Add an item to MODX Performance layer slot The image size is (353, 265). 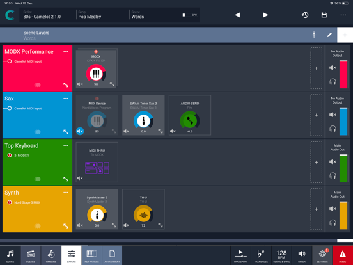[317, 68]
